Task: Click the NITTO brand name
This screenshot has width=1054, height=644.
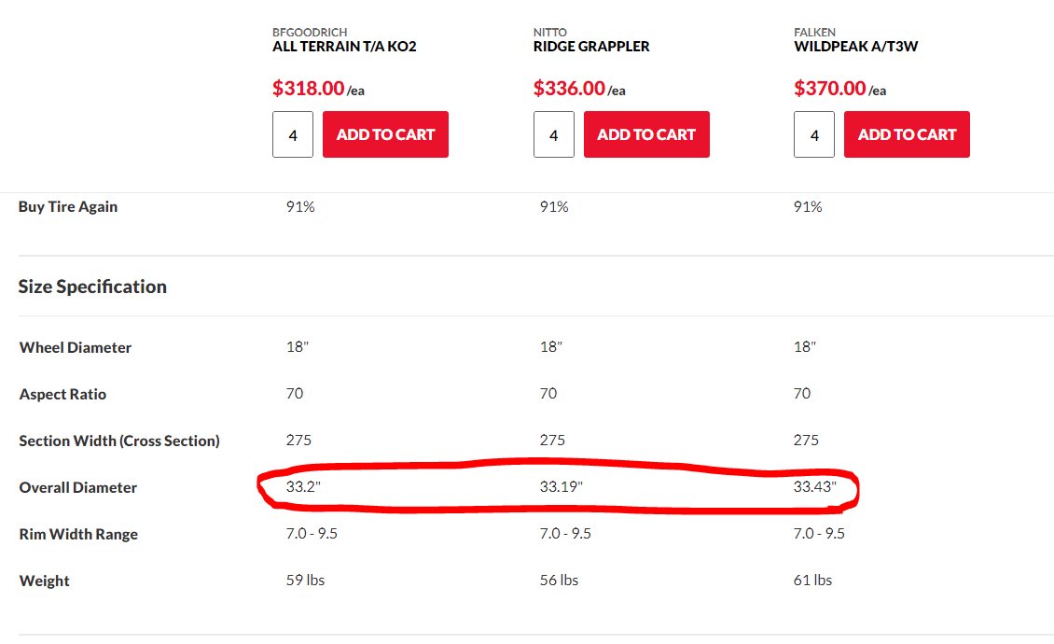Action: pos(550,32)
